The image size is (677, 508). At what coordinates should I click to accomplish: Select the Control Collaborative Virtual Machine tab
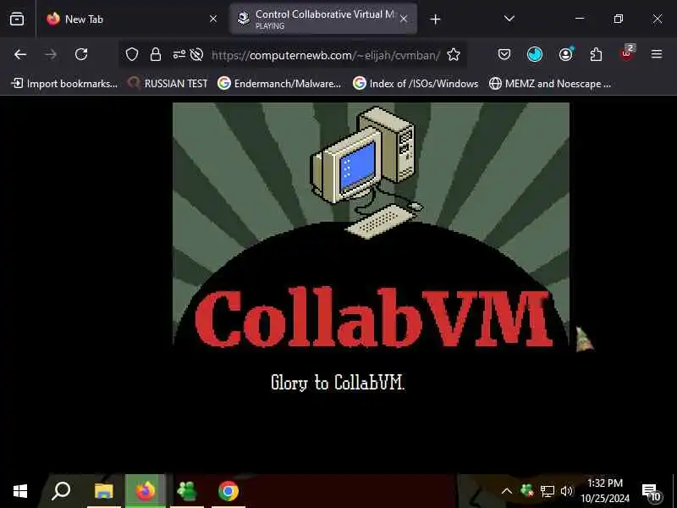pos(323,19)
